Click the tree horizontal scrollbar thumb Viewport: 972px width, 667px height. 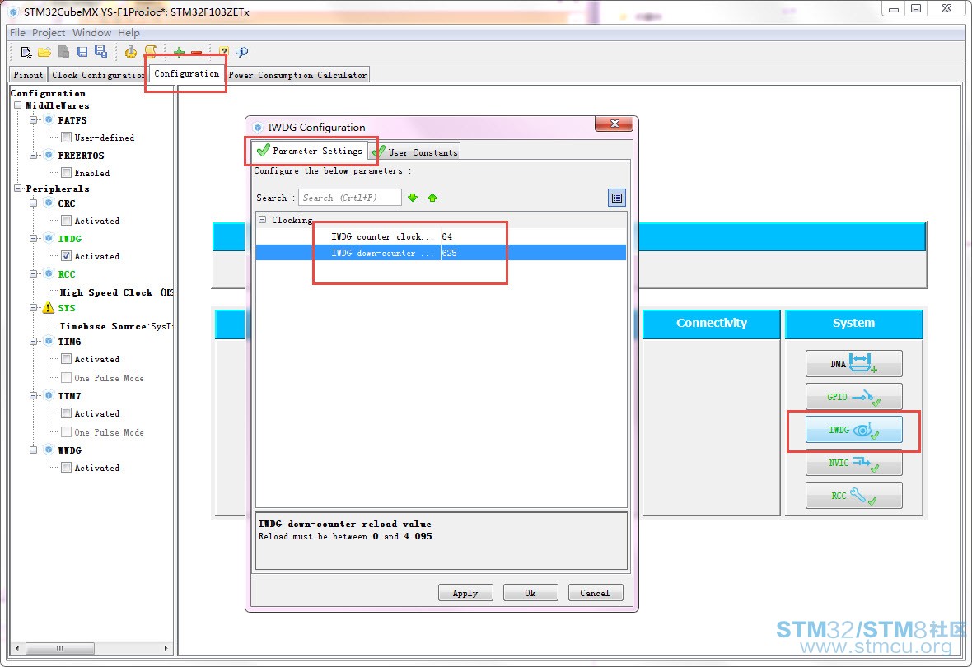point(60,648)
